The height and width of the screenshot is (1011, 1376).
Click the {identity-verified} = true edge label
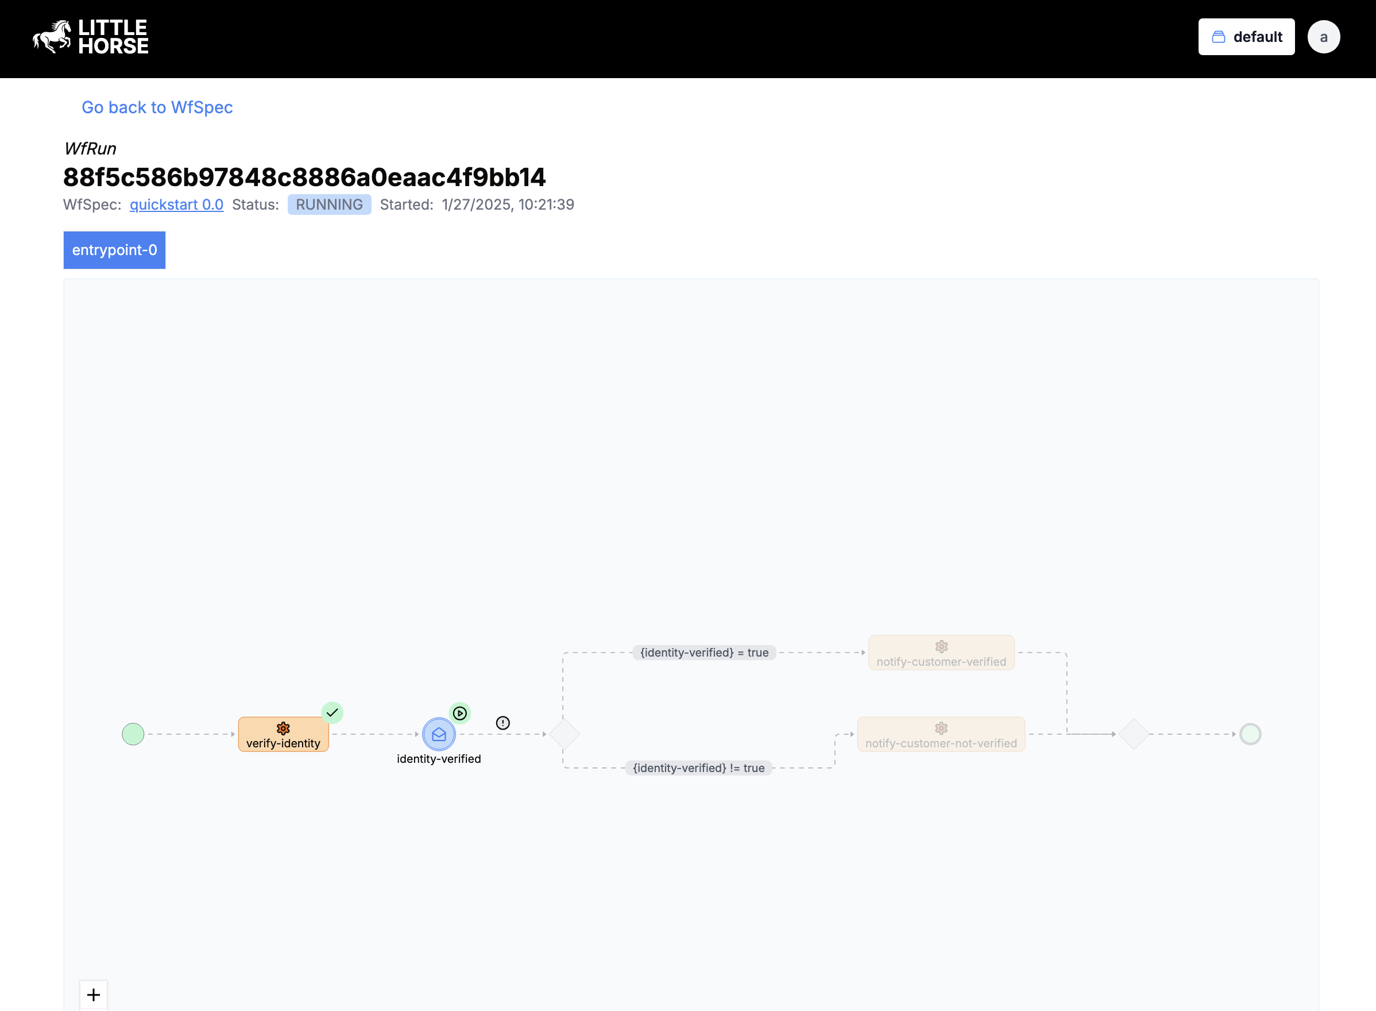click(x=704, y=653)
